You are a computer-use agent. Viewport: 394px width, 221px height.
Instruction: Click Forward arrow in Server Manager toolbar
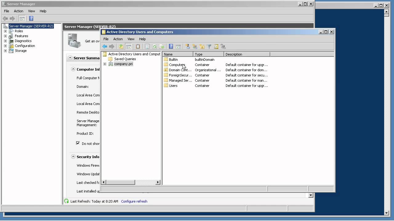pyautogui.click(x=12, y=19)
